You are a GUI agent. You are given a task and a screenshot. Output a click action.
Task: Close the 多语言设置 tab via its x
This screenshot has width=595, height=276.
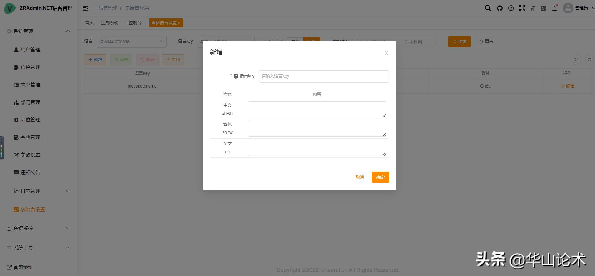(x=179, y=23)
